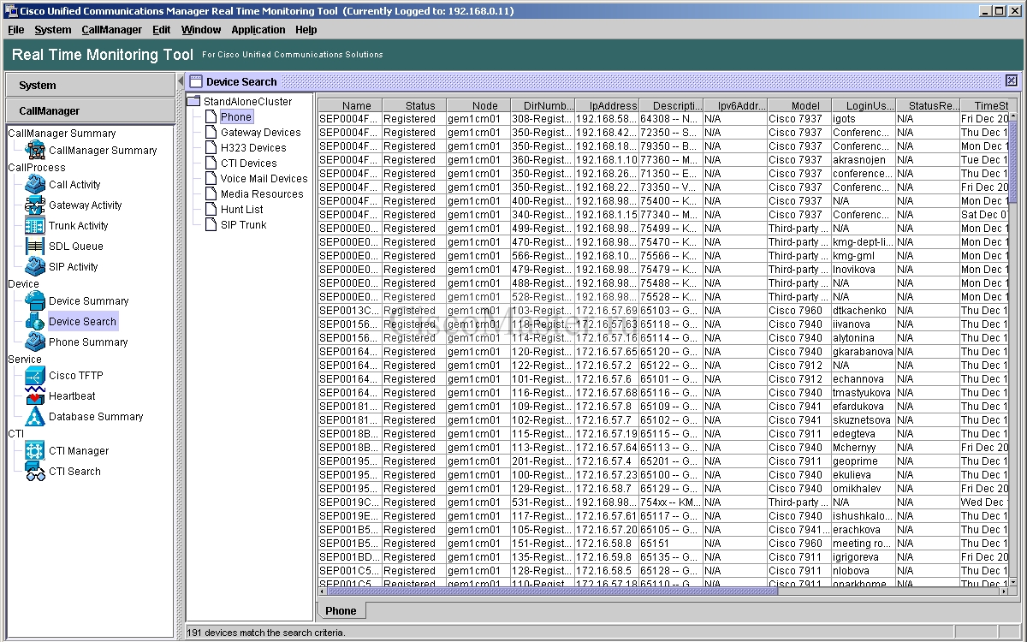The image size is (1027, 642).
Task: Close the Device Search panel
Action: click(x=1012, y=80)
